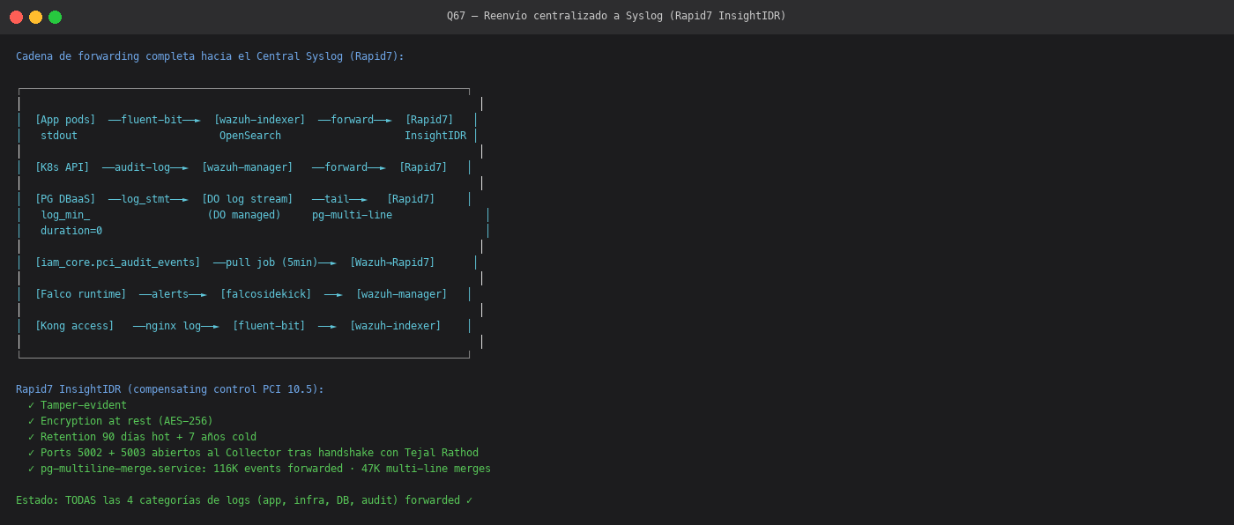Click the '[fluent-bit]' node in Kong row
This screenshot has height=525, width=1234.
[x=269, y=326]
